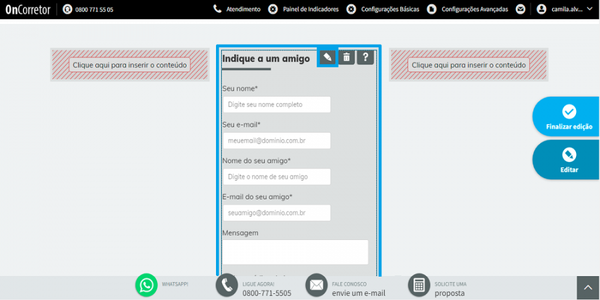
Task: Focus the 'seuamigo@dominio.com.br' field
Action: 277,213
